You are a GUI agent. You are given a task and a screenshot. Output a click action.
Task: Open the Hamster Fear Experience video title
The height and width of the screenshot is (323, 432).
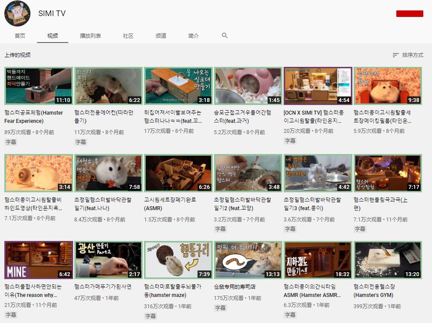[x=34, y=116]
